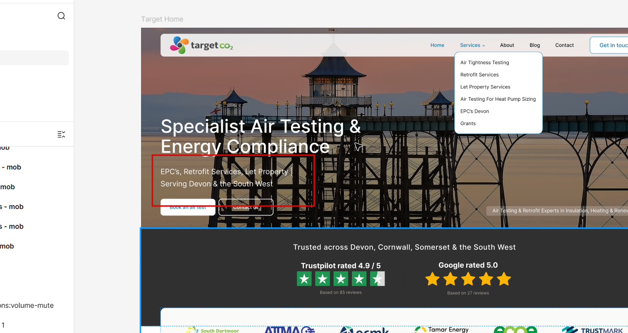
Task: Select the green ecoe logo
Action: [x=515, y=330]
